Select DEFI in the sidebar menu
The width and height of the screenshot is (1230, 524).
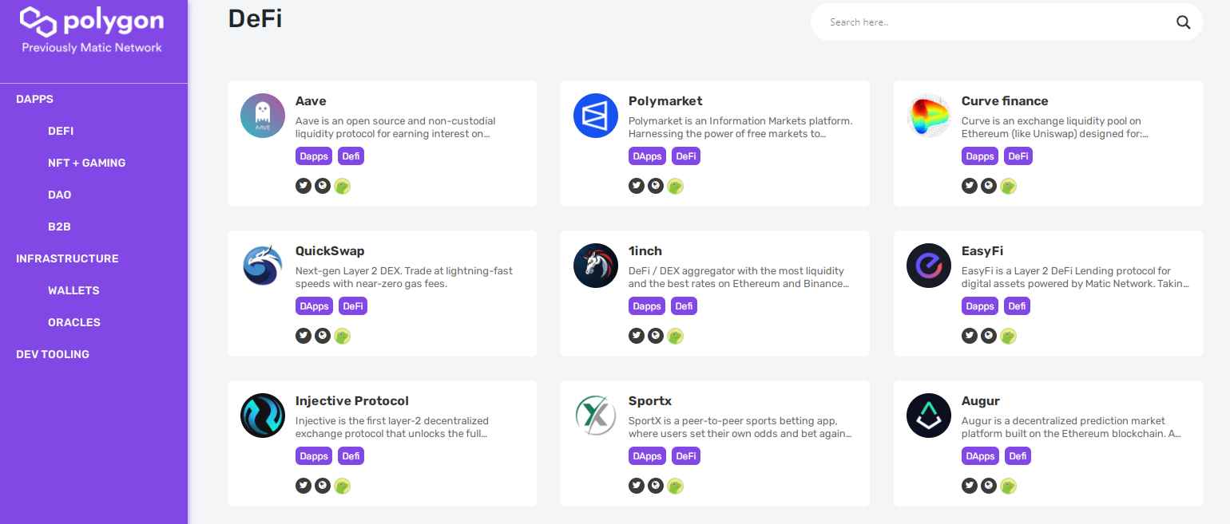[x=61, y=131]
